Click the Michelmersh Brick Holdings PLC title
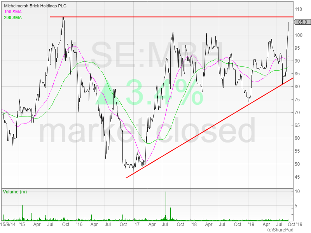Viewport: 311px width, 233px height. pos(35,6)
